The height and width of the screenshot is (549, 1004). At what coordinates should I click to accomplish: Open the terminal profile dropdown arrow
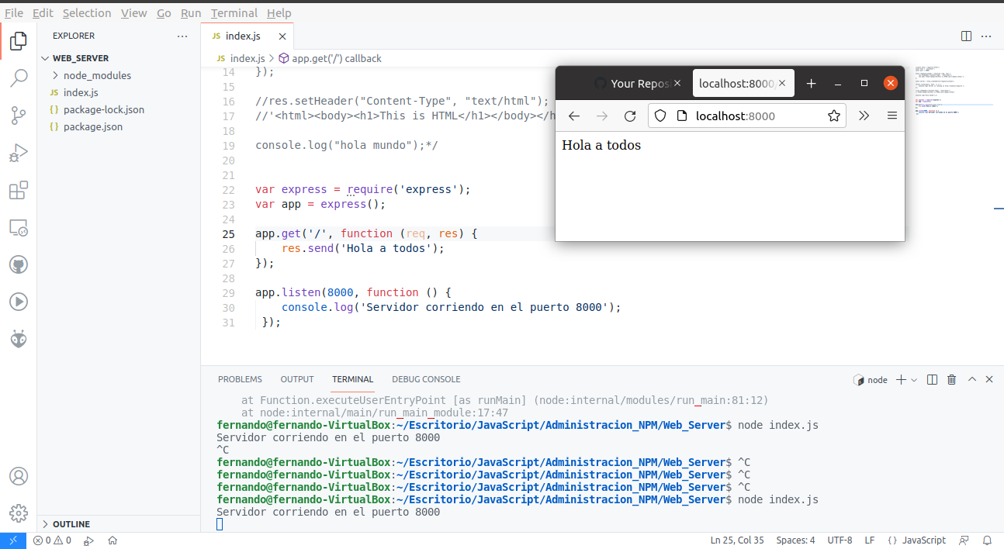(912, 379)
